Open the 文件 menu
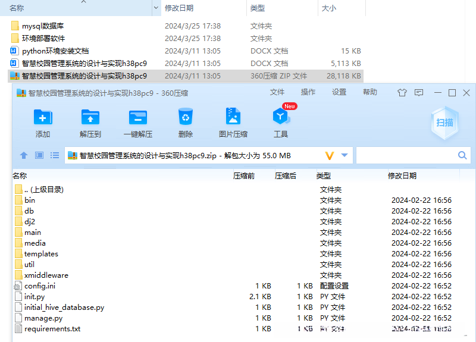The width and height of the screenshot is (476, 342). (x=277, y=92)
